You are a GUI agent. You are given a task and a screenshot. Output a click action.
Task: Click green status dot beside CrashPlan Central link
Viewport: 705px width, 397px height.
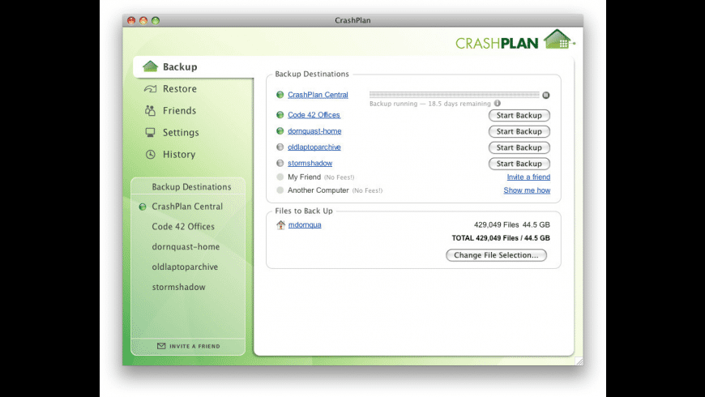click(280, 95)
